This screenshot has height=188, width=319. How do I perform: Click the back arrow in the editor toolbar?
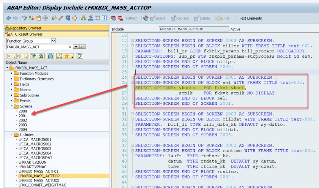(x=9, y=18)
